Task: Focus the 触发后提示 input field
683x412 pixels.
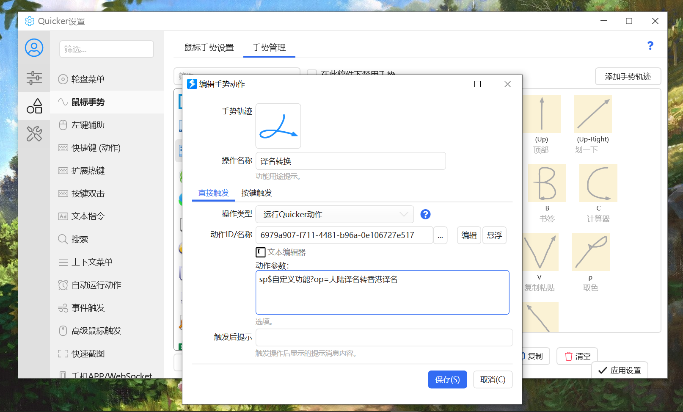Action: pyautogui.click(x=384, y=337)
